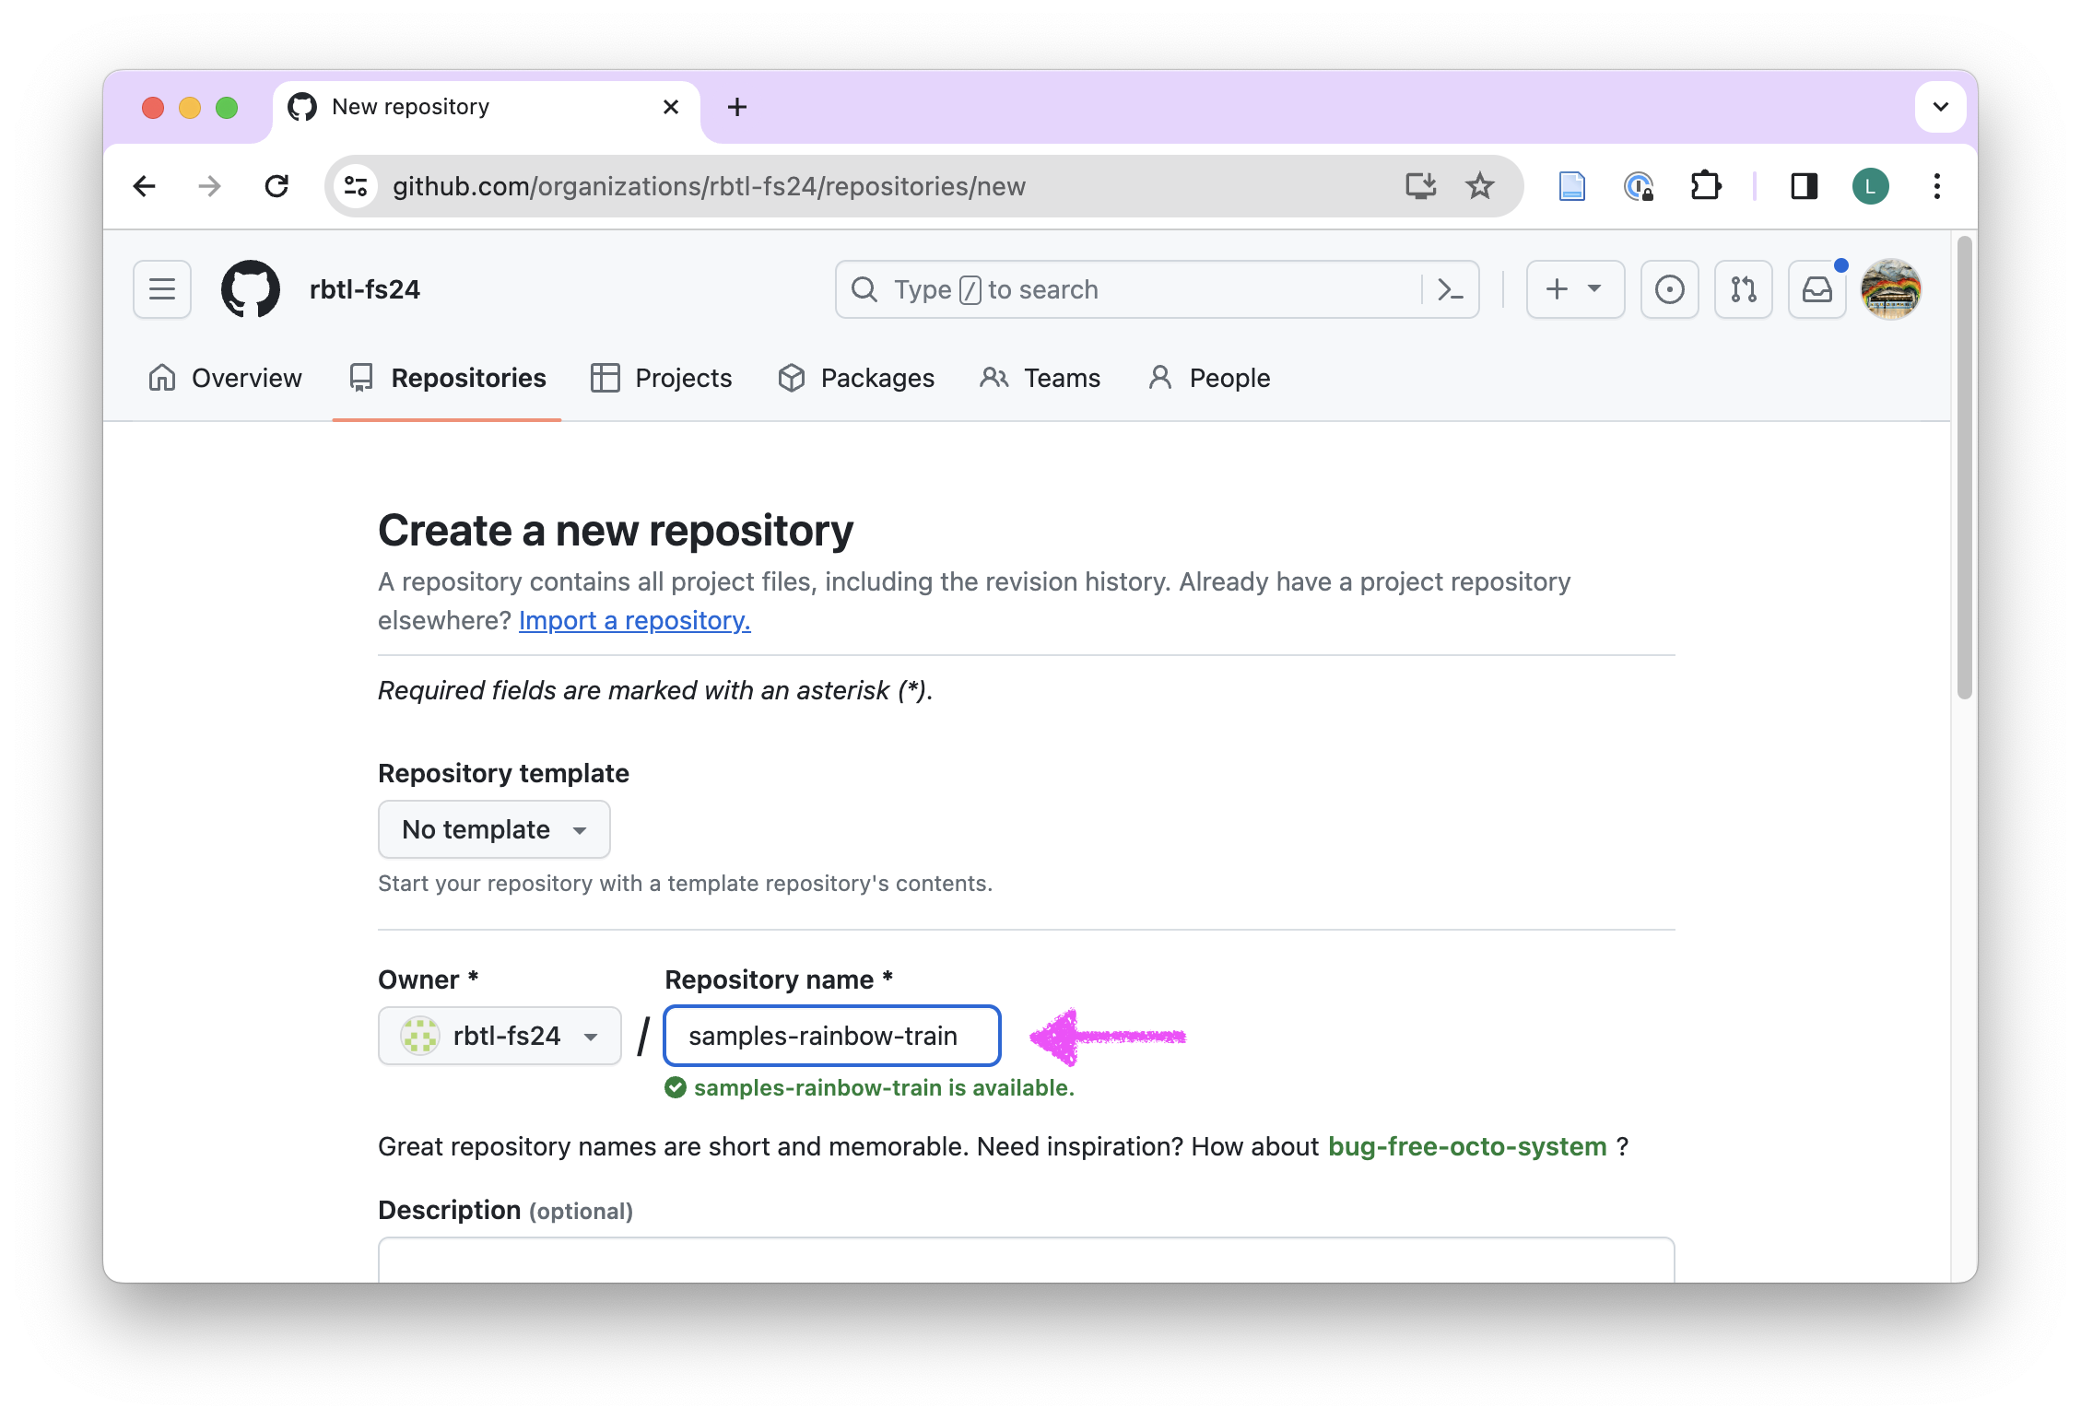Open the user avatar menu

[1891, 289]
